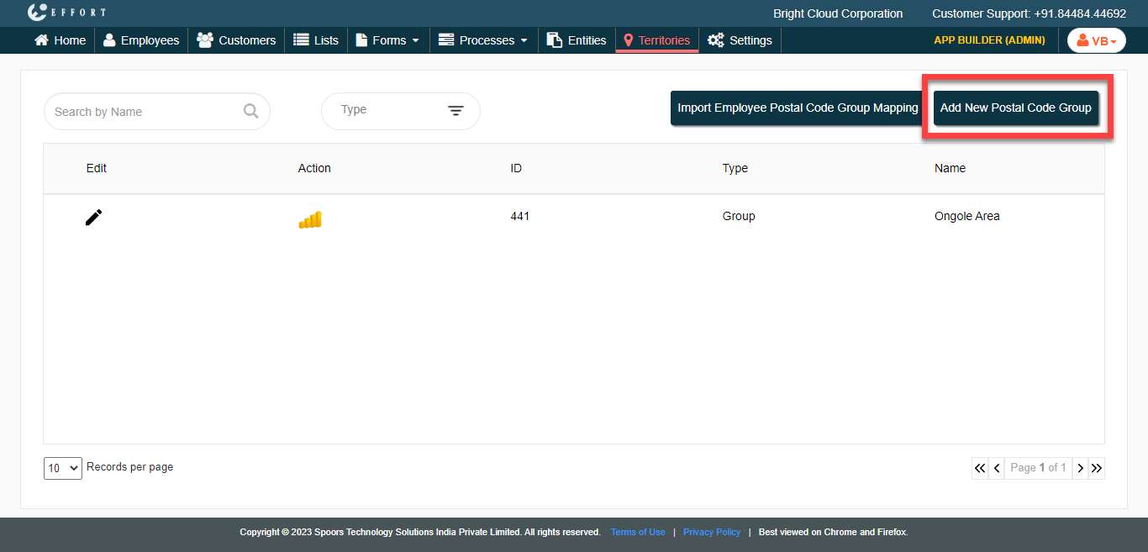This screenshot has height=552, width=1148.
Task: Click the Type filter lines icon
Action: (x=456, y=111)
